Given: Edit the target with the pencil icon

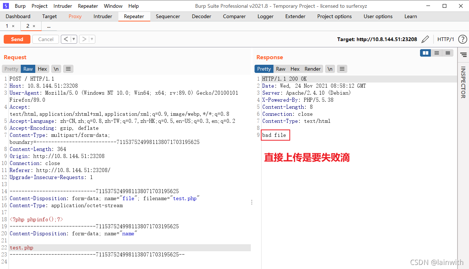Looking at the screenshot, I should (x=425, y=39).
